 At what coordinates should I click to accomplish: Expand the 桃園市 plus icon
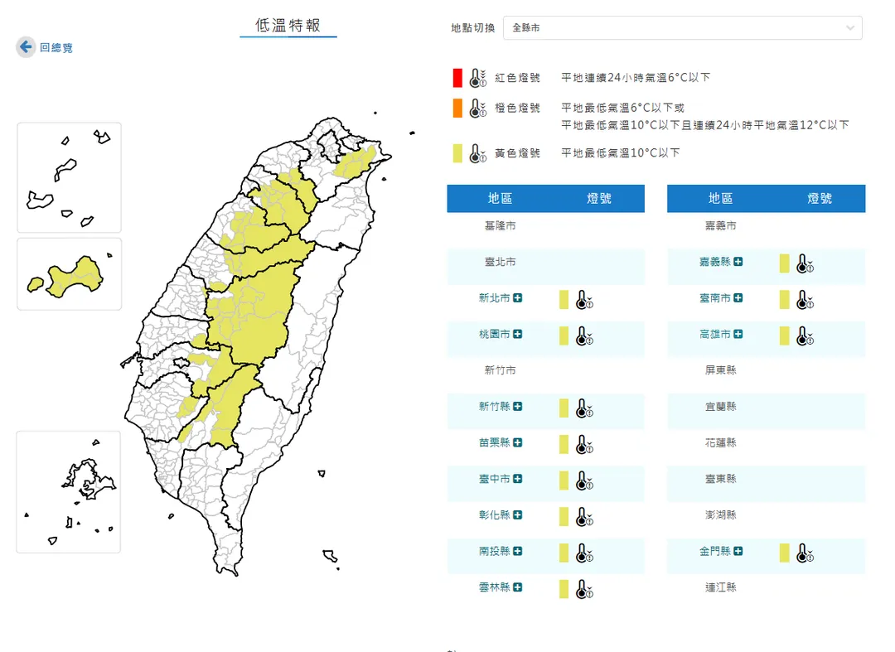517,334
